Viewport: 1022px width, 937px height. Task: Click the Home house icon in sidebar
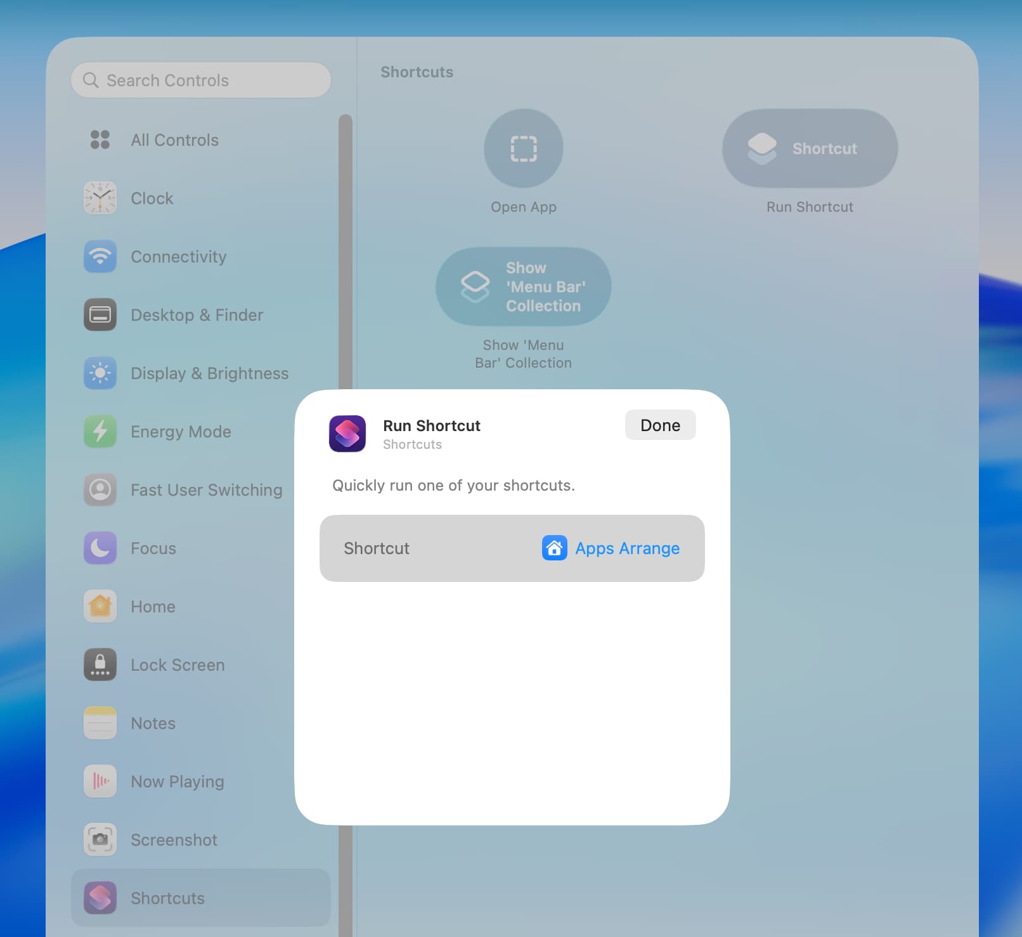(100, 606)
